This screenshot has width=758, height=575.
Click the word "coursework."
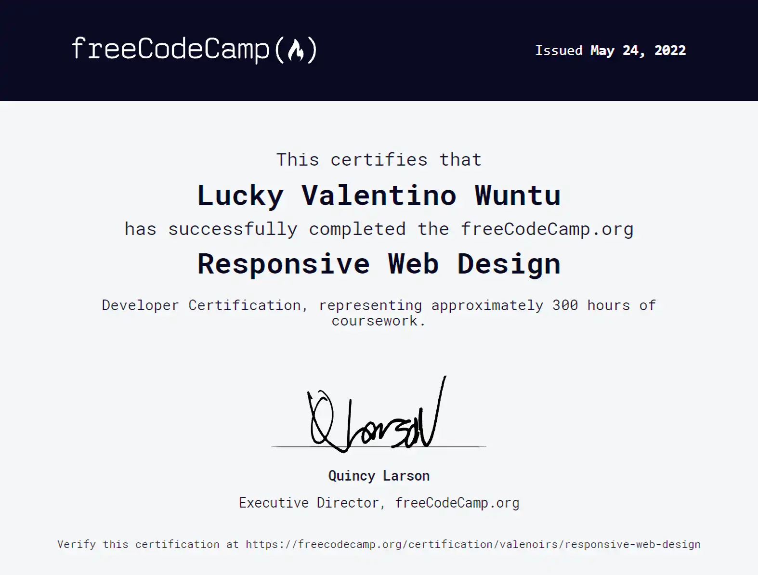click(379, 321)
